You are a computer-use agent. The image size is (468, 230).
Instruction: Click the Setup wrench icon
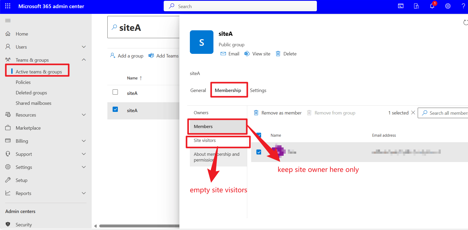[8, 180]
